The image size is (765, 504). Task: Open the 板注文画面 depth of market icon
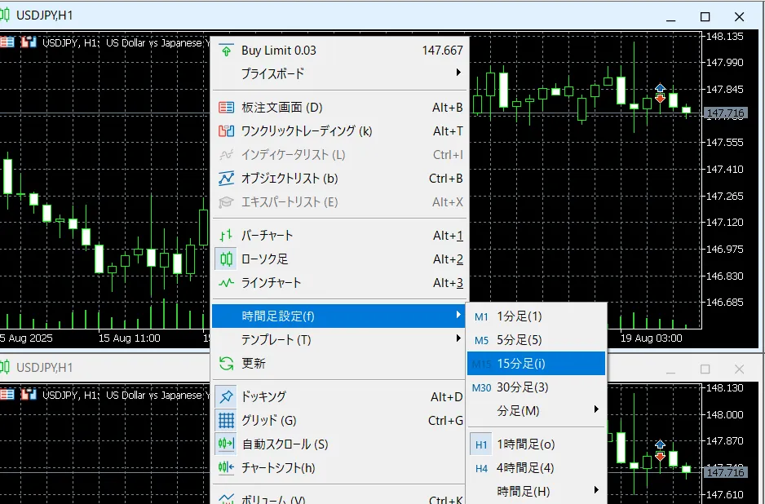226,107
